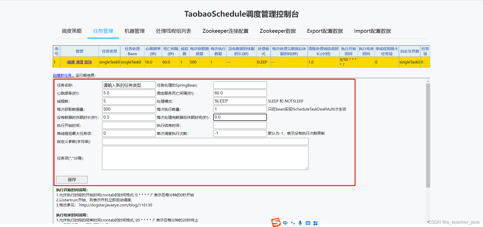Screen dimensions: 483x227
Task: Click the 0/50 * * * * ? cron cell
Action: [348, 62]
